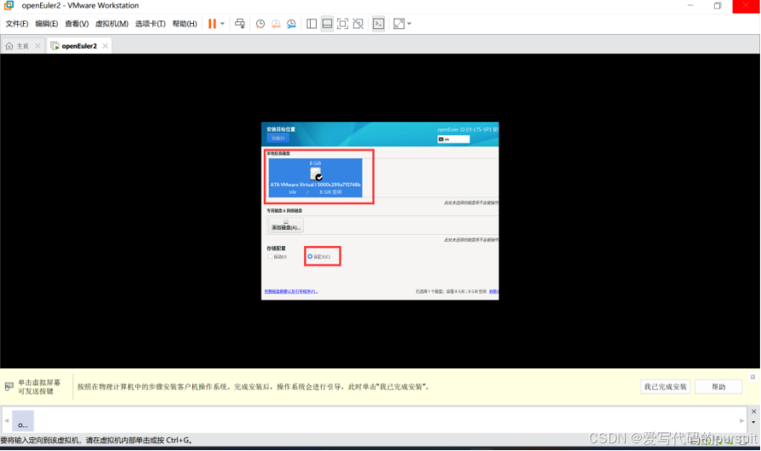Click the 帮助 button in hint bar

pos(718,386)
